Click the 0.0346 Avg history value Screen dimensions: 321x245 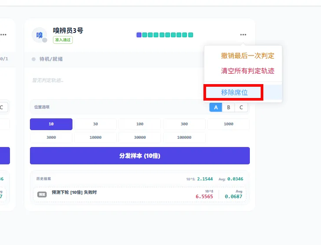click(235, 179)
